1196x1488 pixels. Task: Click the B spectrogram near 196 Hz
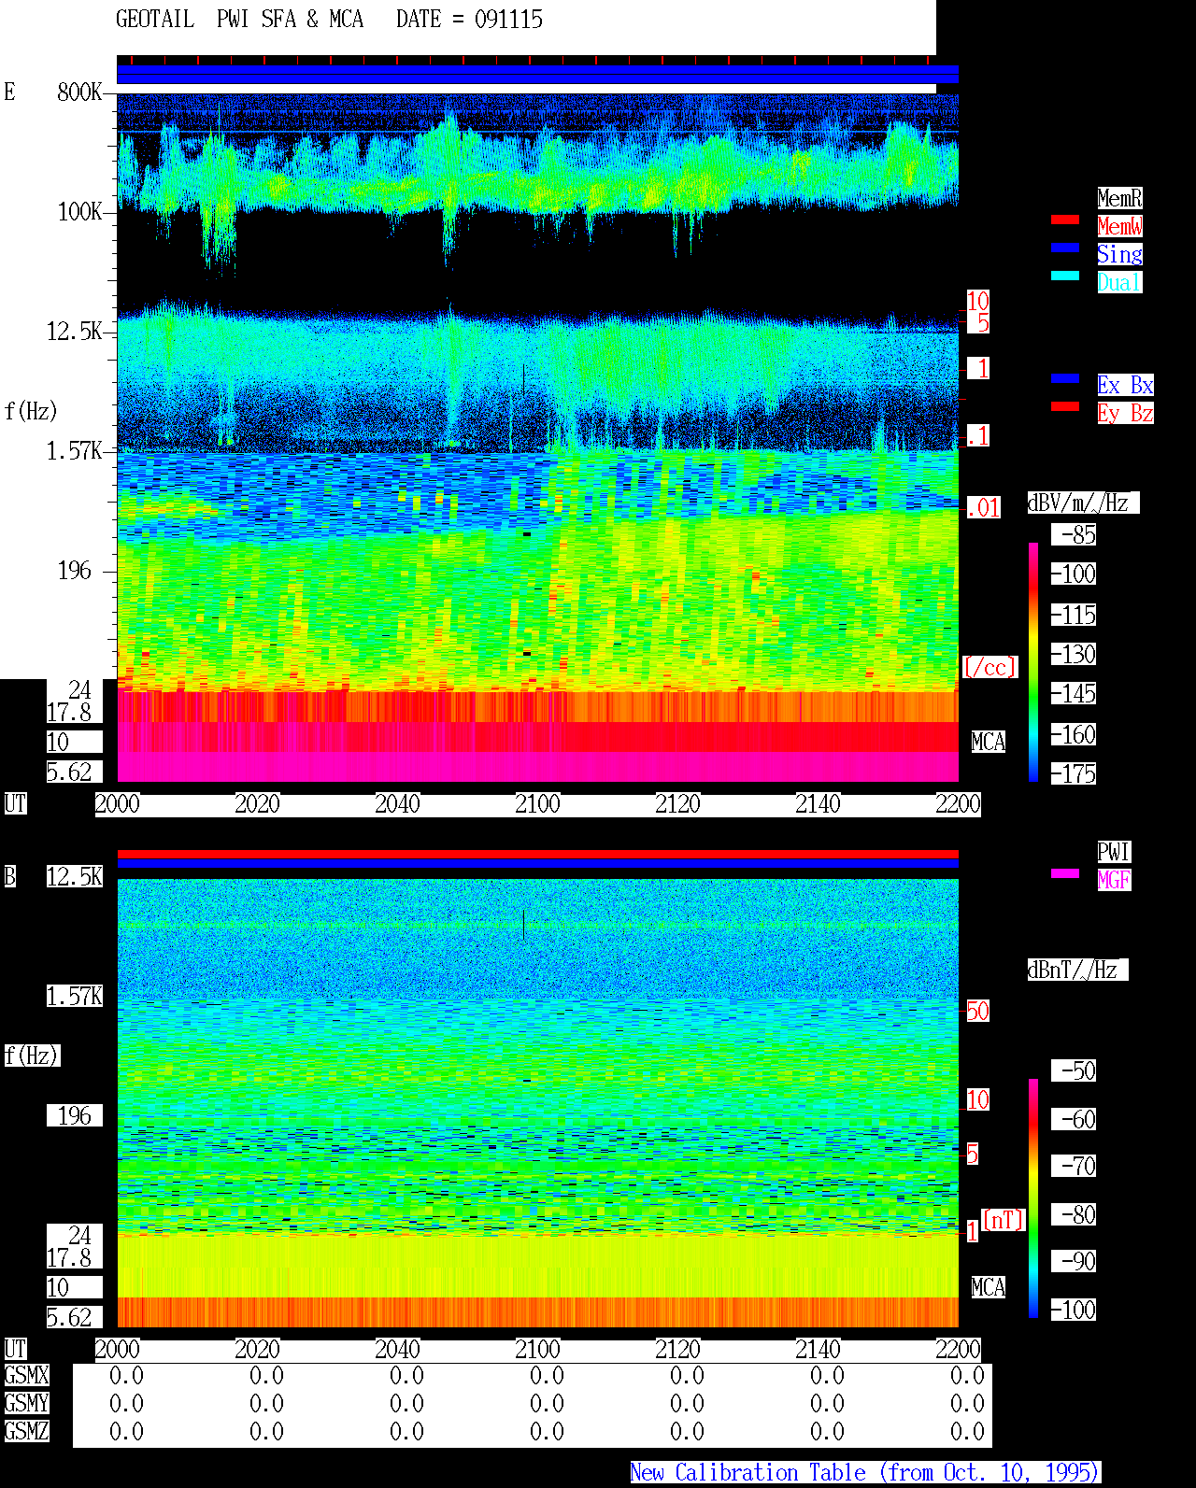[537, 1116]
